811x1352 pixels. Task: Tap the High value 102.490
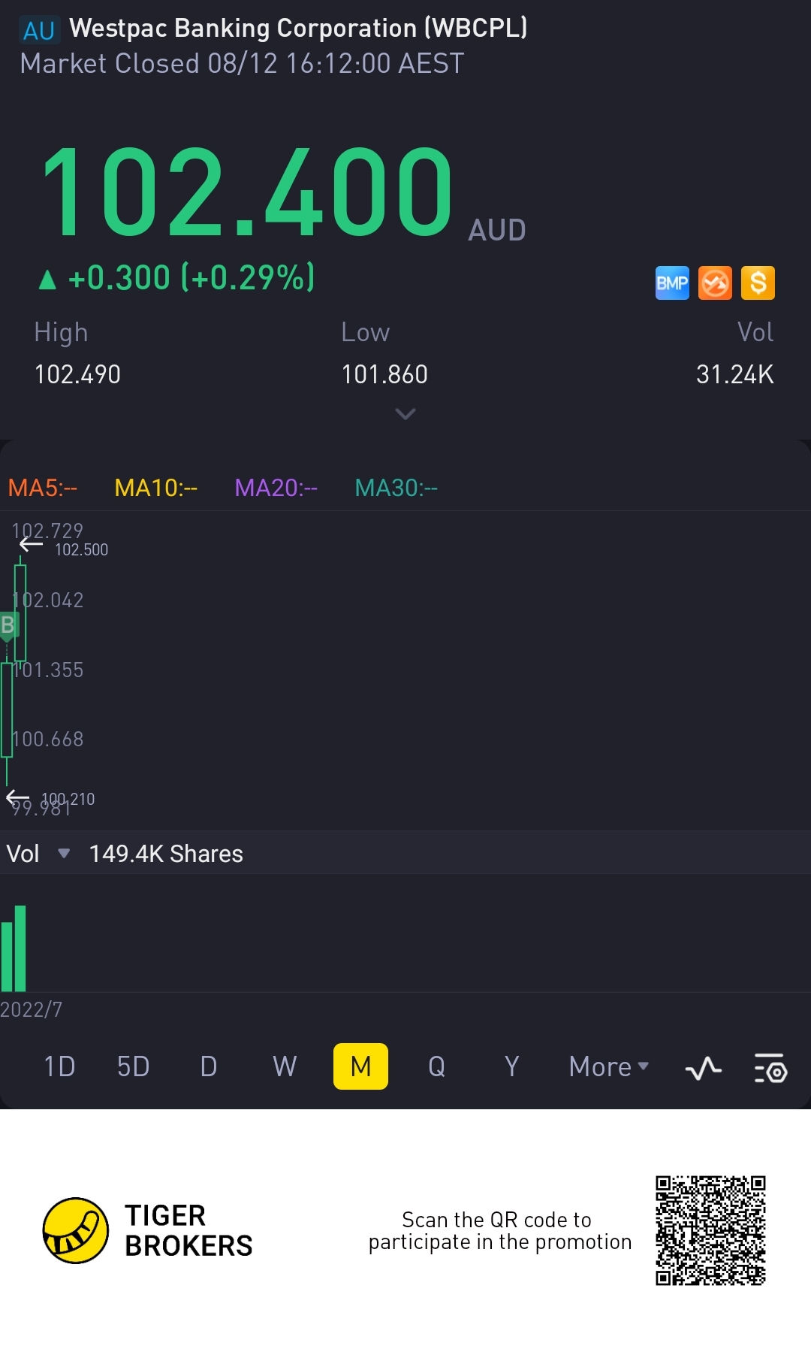coord(77,374)
